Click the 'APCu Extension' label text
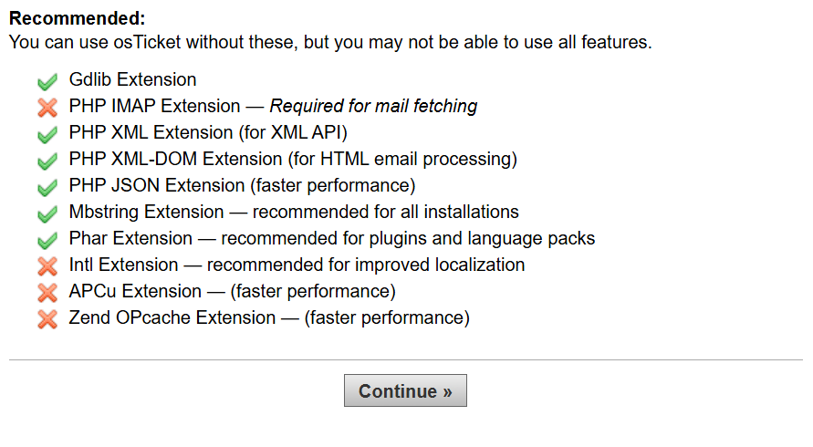 135,292
